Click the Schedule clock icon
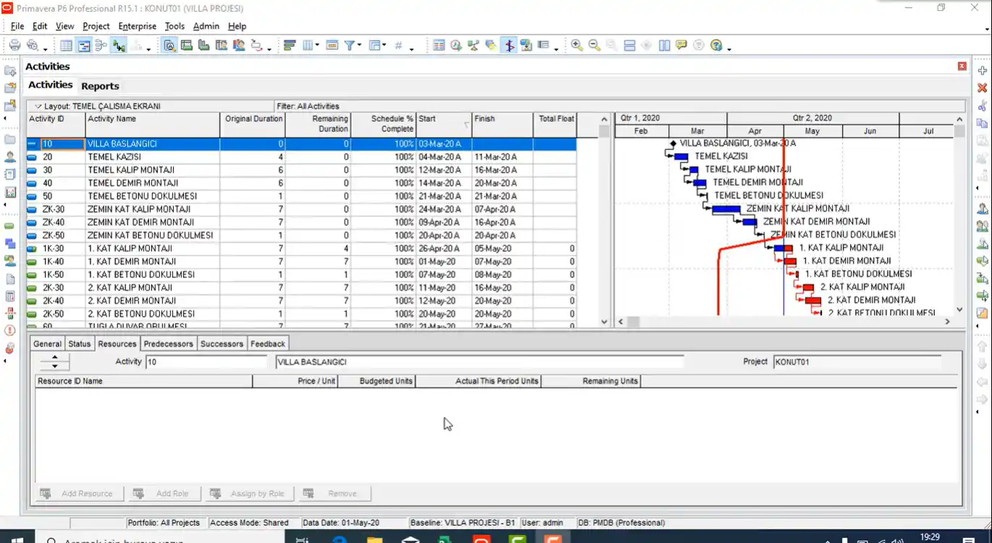 [x=456, y=46]
